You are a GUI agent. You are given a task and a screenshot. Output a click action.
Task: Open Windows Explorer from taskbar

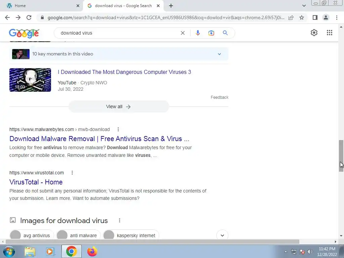pos(30,251)
